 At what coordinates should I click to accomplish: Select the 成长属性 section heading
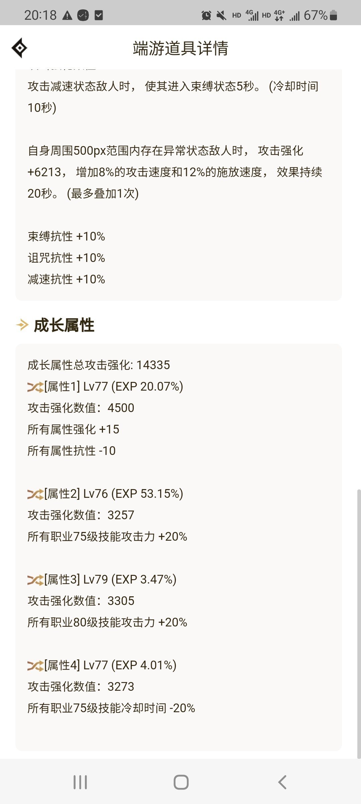64,325
